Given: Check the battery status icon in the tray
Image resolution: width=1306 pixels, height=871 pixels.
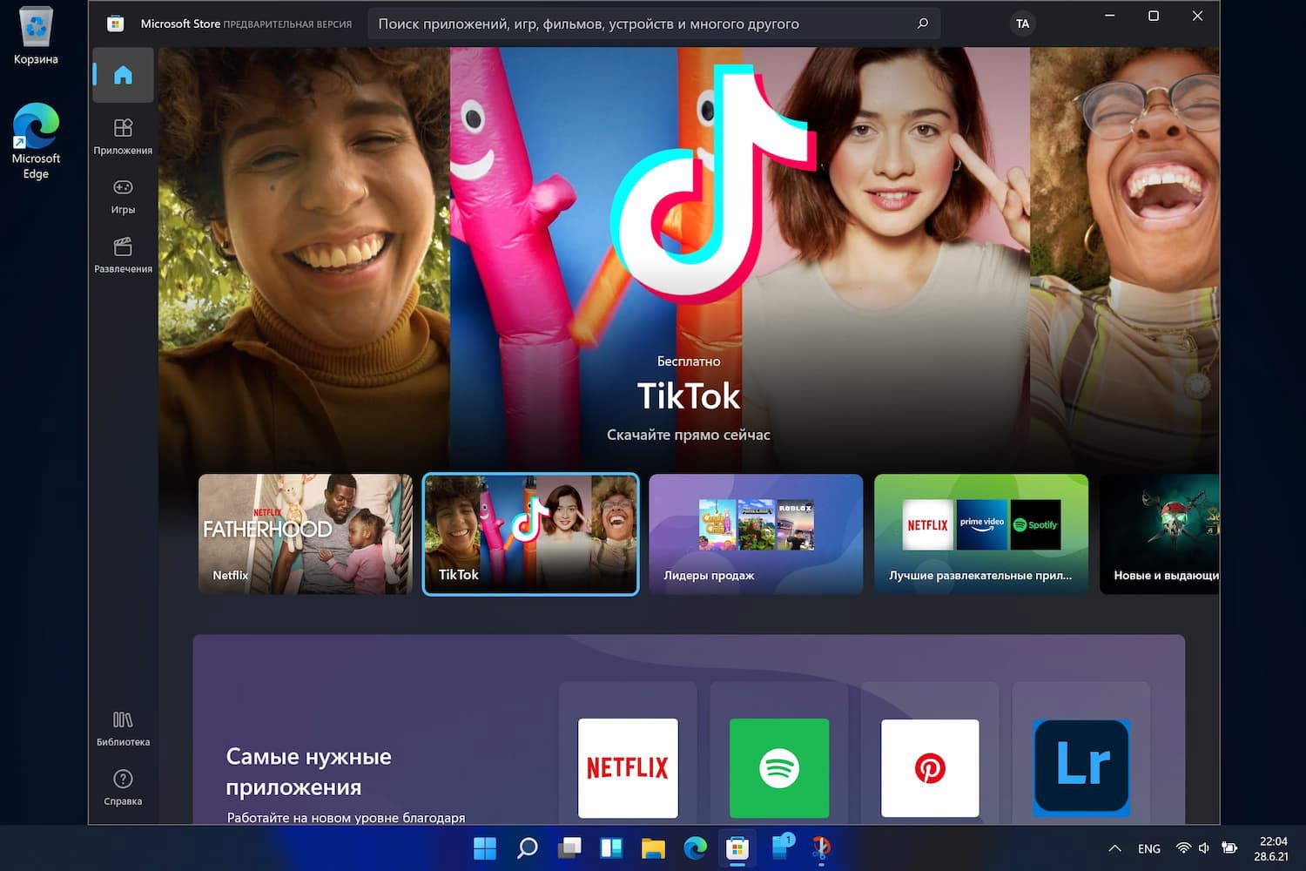Looking at the screenshot, I should click(x=1229, y=848).
